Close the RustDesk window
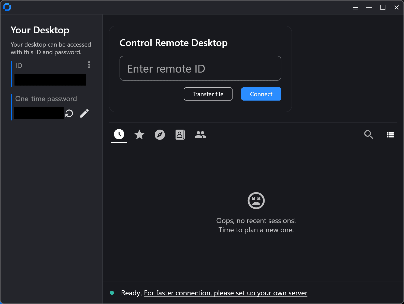The image size is (404, 304). (x=397, y=8)
